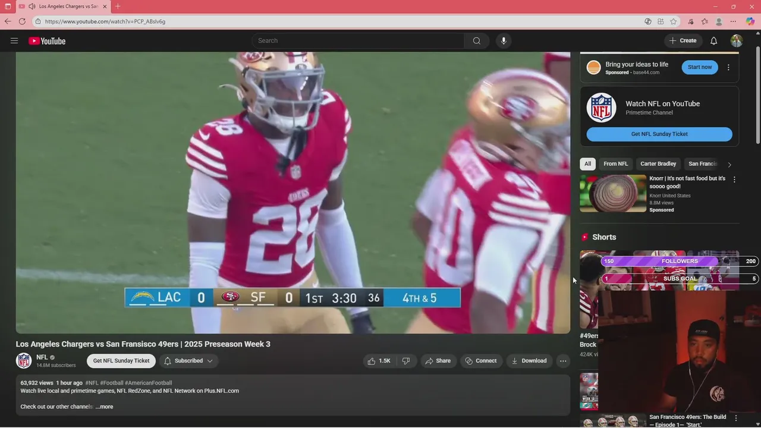The image size is (761, 428).
Task: Click the browser address bar URL
Action: [105, 21]
